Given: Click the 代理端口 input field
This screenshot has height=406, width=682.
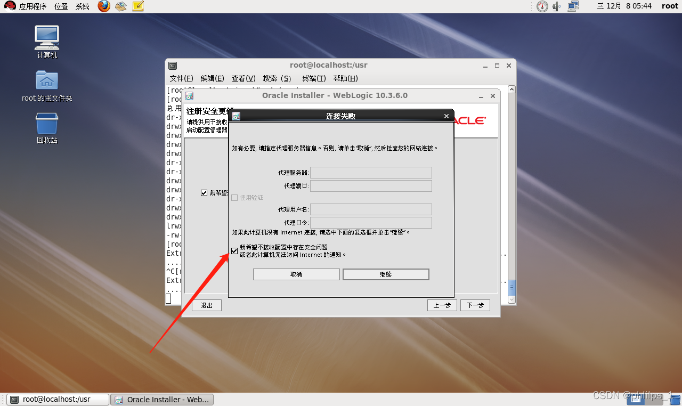Looking at the screenshot, I should 371,186.
